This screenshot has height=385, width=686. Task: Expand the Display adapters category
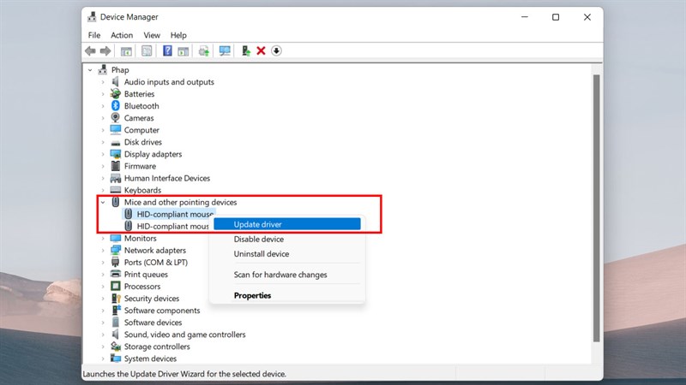tap(102, 154)
